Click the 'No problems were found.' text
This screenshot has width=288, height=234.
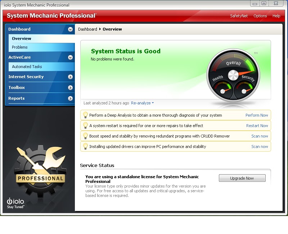click(112, 59)
